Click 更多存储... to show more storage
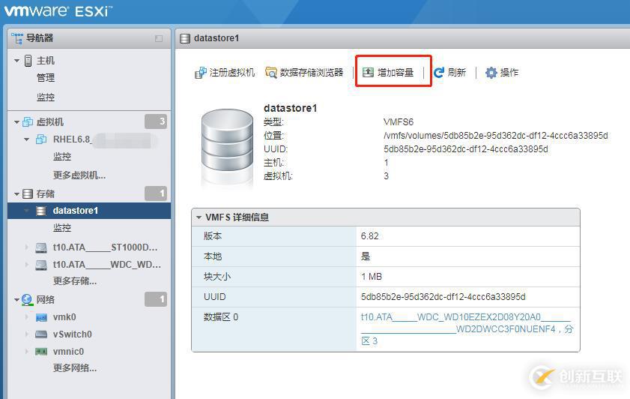Screen dimensions: 630x399 click(75, 280)
